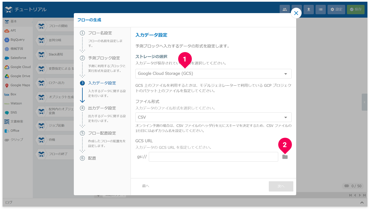
Task: Open 設定 settings button
Action: point(336,9)
